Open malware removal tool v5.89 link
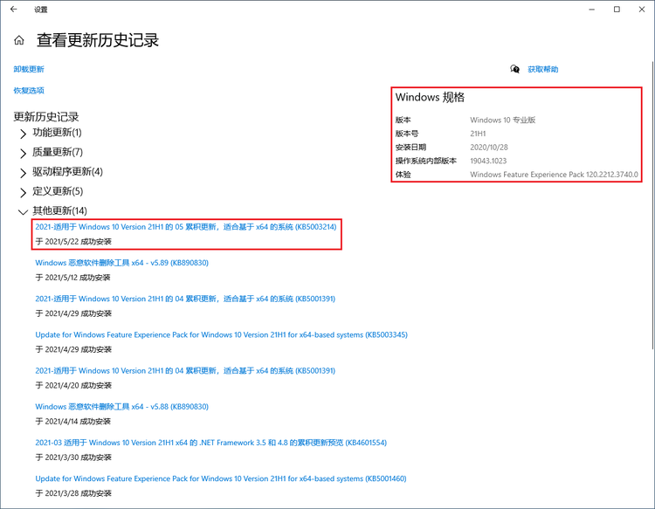655x509 pixels. click(x=121, y=263)
